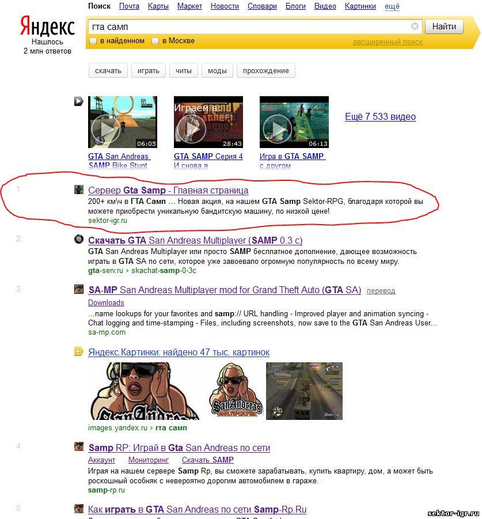482x519 pixels.
Task: Play the video thumbnail lasting 06:13
Action: [294, 122]
